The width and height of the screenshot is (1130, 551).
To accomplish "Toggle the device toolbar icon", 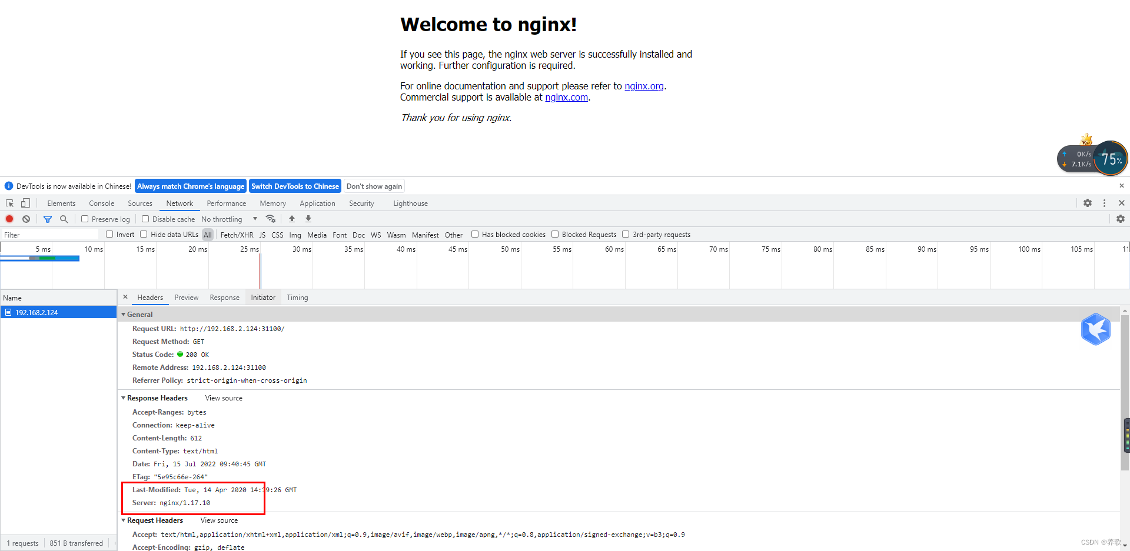I will click(x=25, y=203).
